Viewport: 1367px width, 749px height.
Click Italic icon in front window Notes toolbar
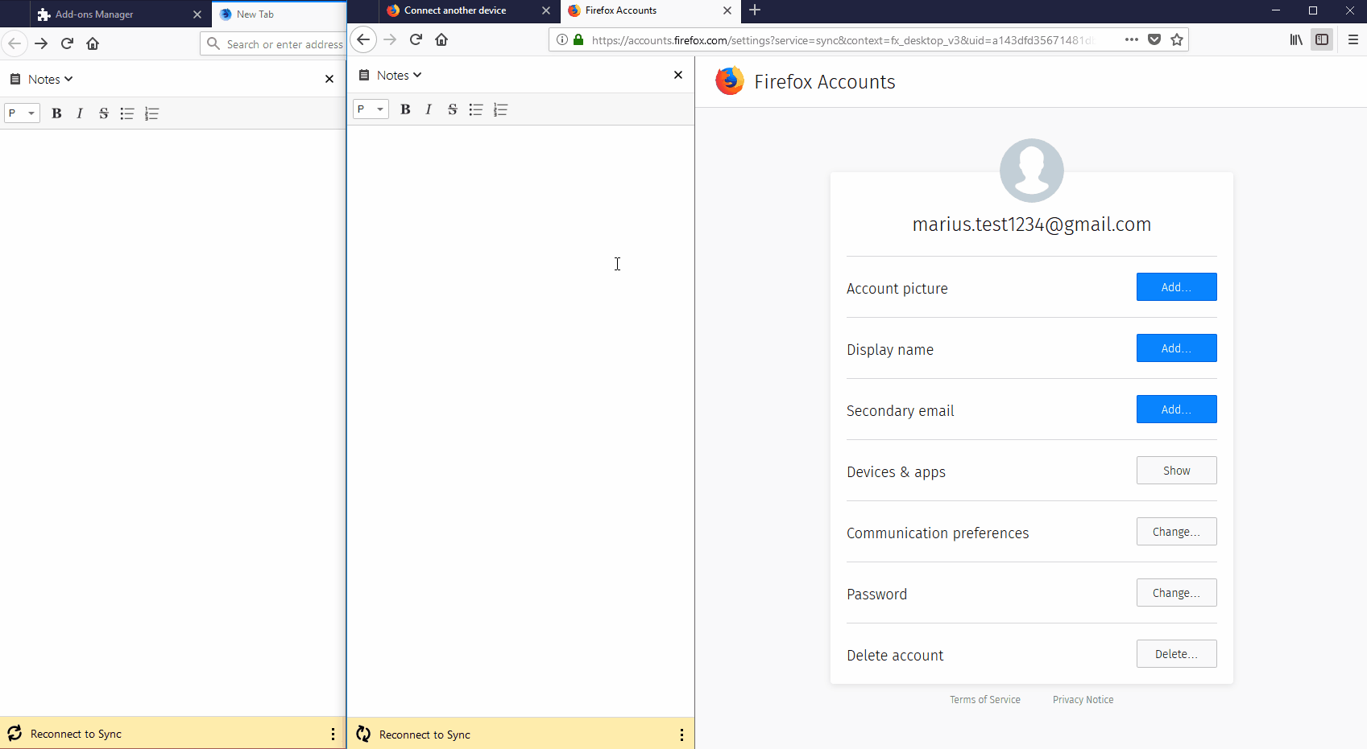point(429,109)
